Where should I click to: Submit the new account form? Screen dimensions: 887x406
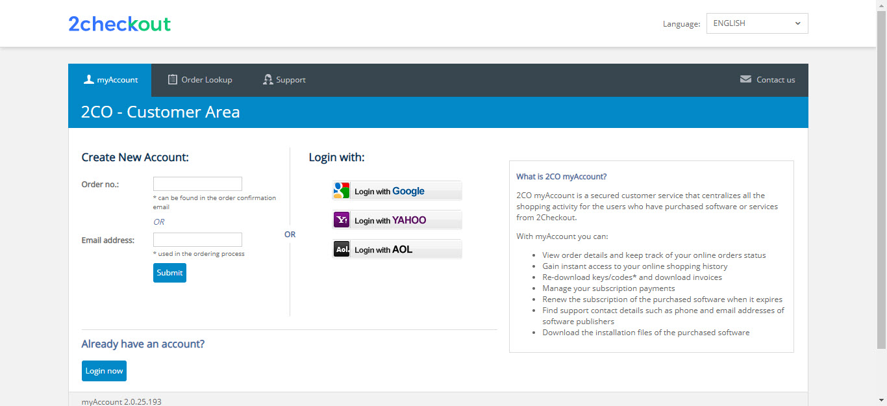pyautogui.click(x=169, y=273)
